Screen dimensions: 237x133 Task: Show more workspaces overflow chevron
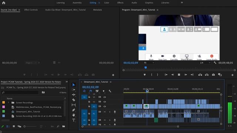(x=182, y=3)
